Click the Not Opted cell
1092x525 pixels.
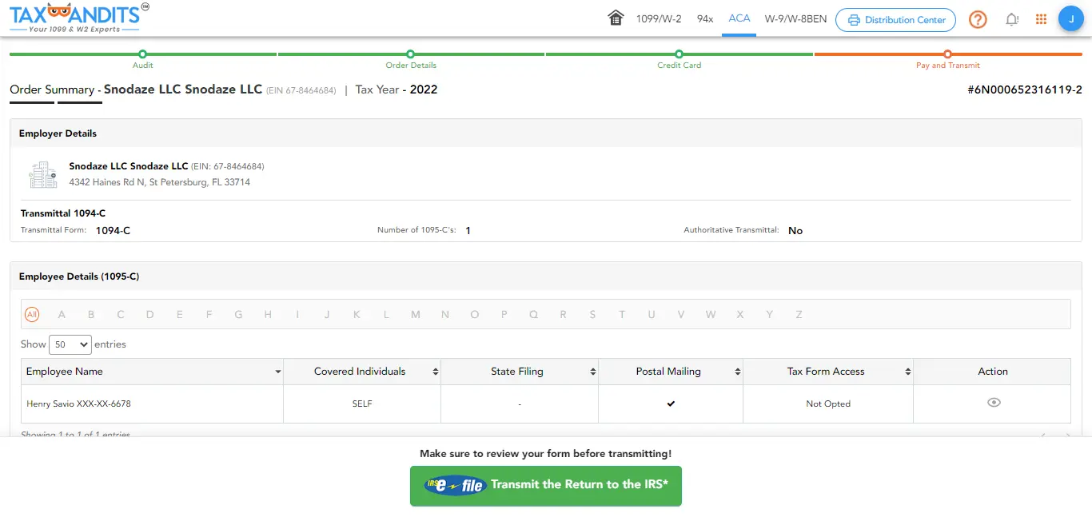pos(828,404)
